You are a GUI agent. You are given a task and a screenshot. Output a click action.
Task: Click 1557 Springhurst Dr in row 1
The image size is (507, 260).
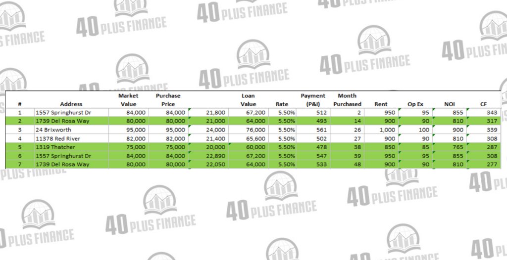coord(71,113)
